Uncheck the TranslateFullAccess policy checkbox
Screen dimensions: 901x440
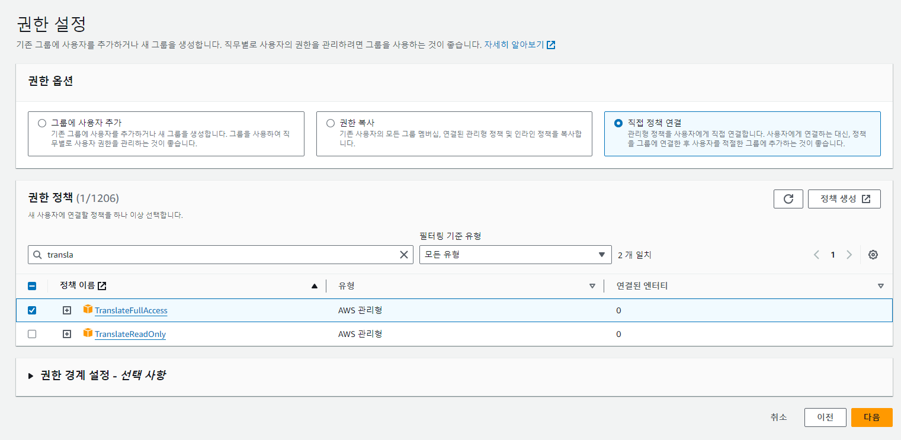point(32,310)
